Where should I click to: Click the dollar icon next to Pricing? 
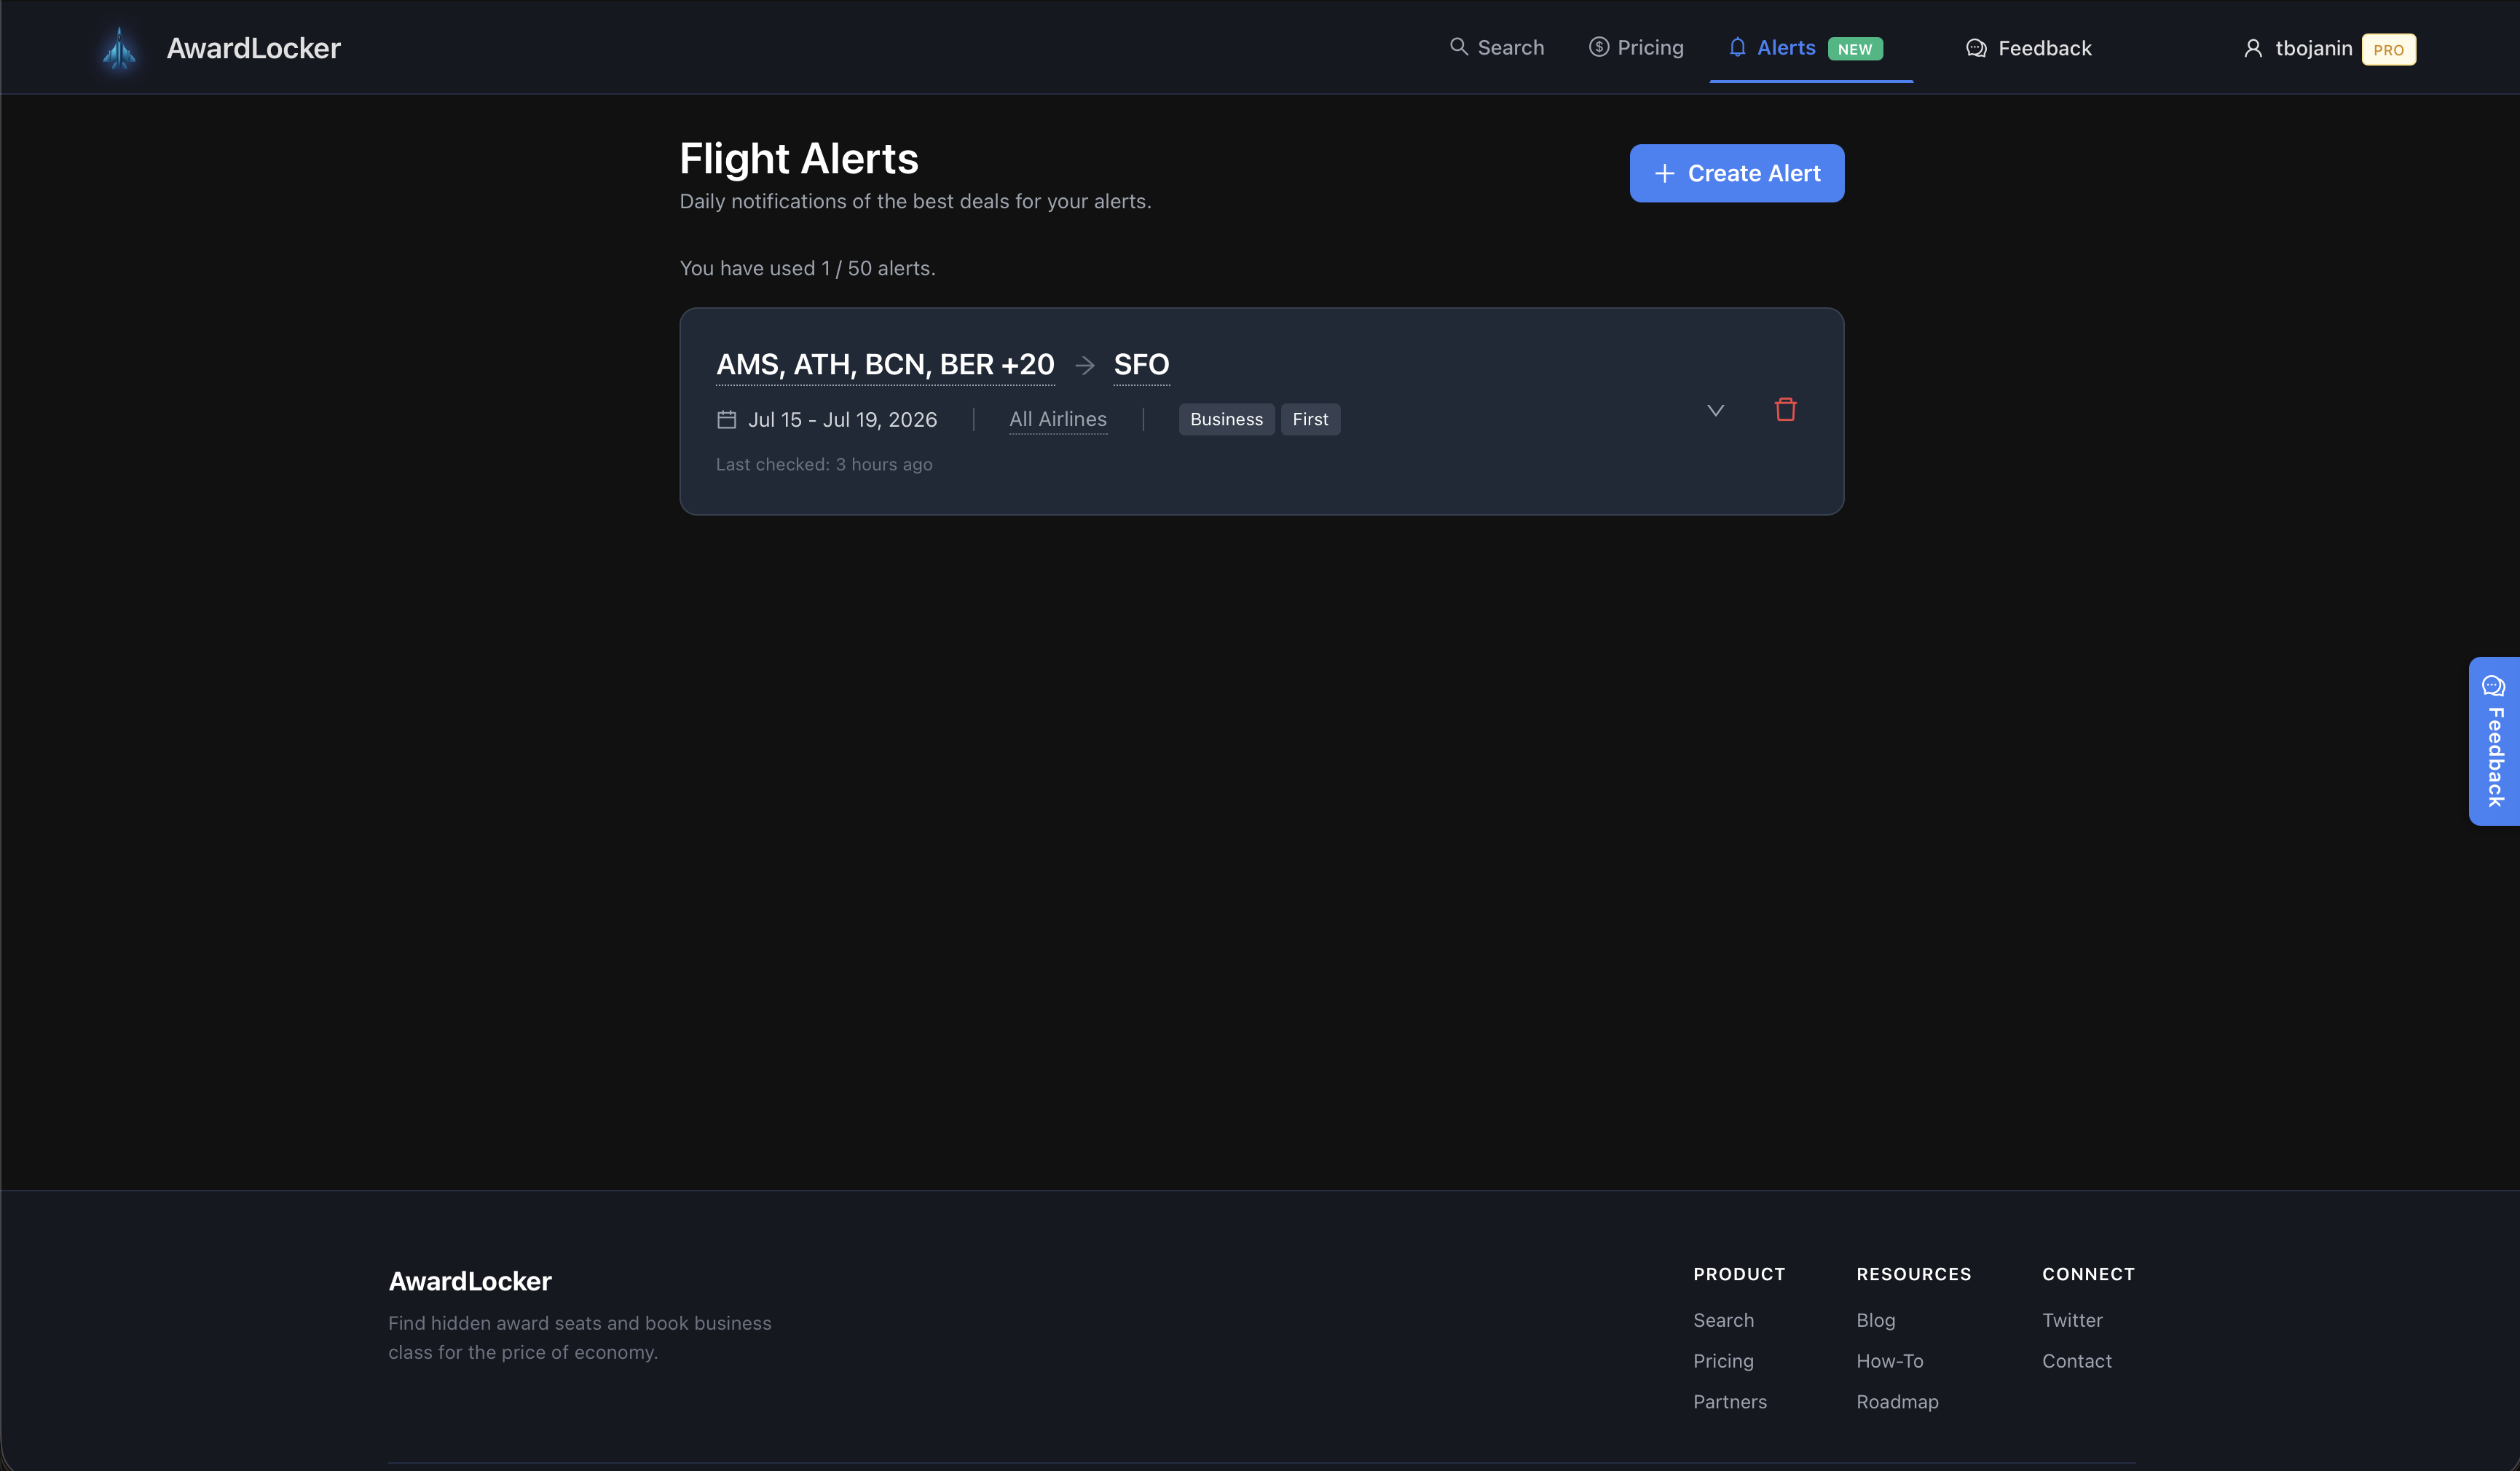point(1599,47)
